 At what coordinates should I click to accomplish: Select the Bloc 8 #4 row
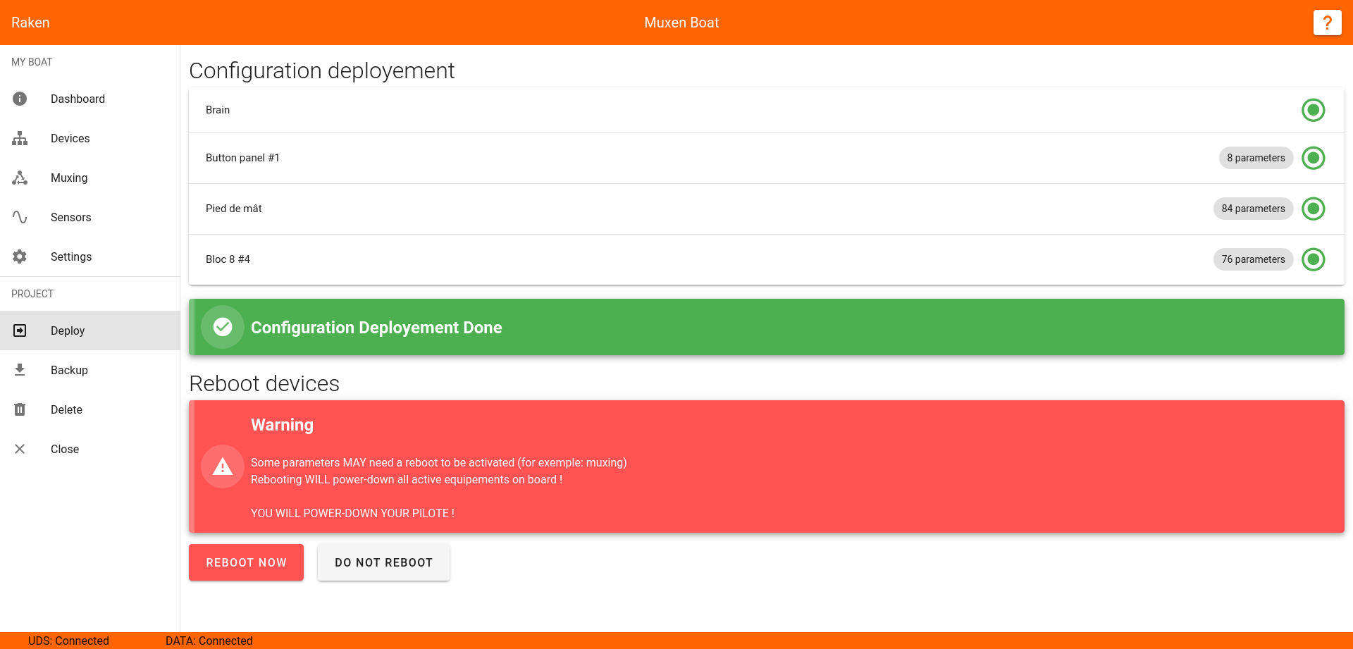[767, 259]
